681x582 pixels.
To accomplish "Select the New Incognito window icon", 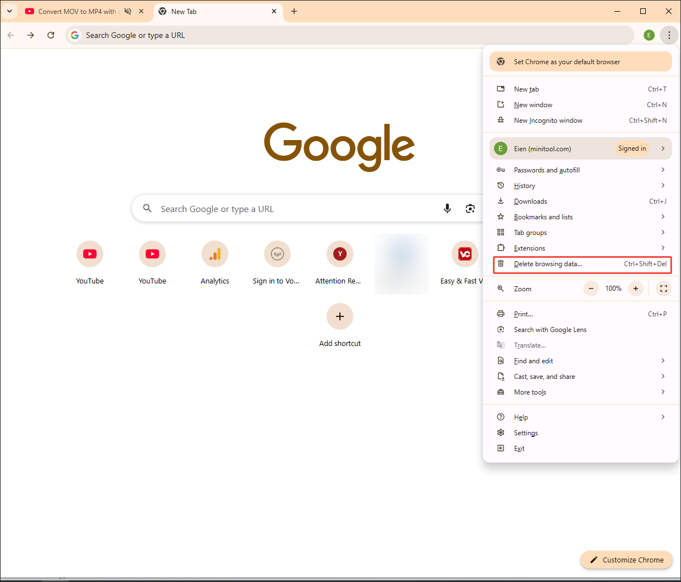I will point(501,120).
